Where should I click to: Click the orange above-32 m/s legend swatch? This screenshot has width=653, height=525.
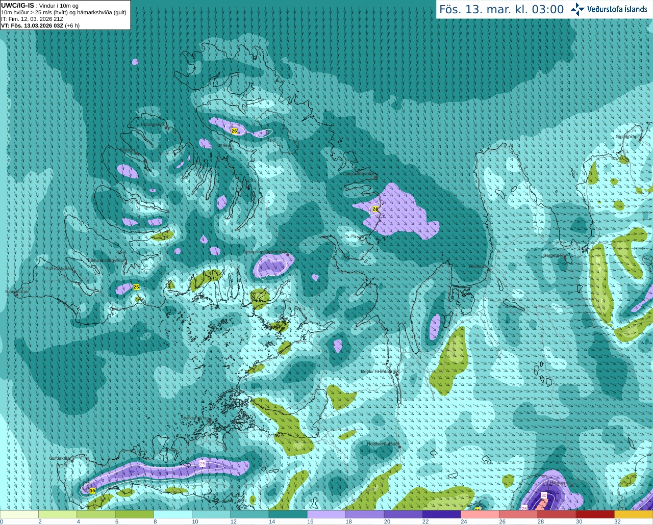pyautogui.click(x=634, y=514)
